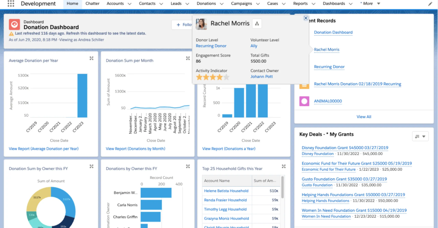Click the Follow button
This screenshot has width=438, height=228.
pos(182,25)
